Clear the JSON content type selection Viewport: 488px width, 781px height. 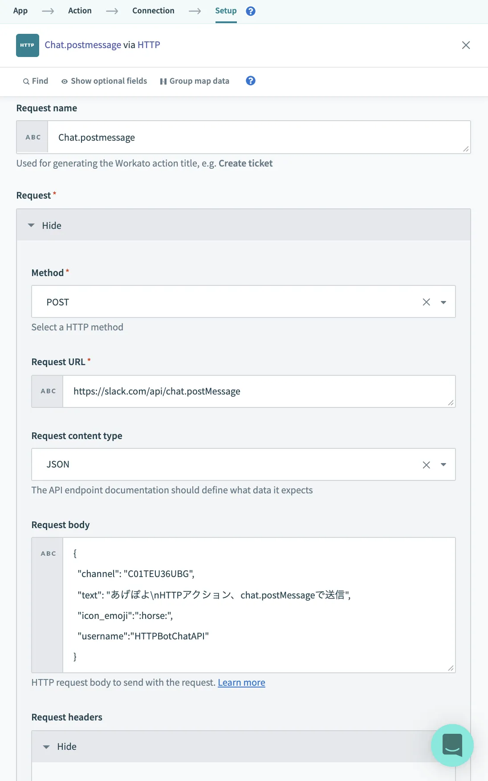click(426, 465)
